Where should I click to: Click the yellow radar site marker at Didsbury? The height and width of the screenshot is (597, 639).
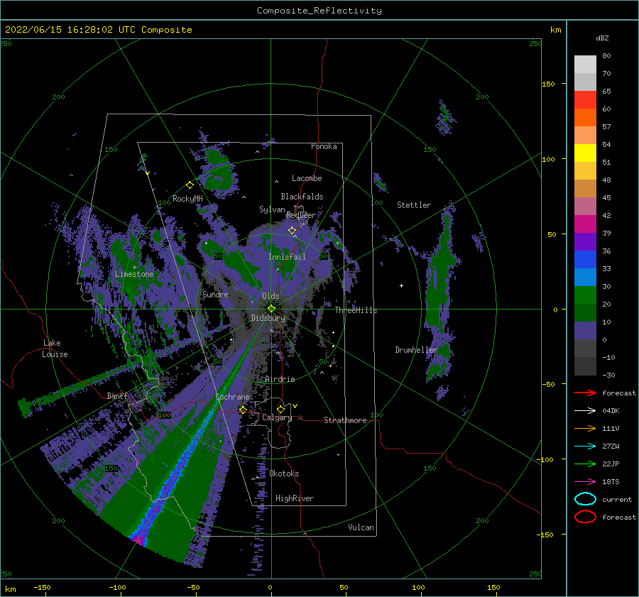[271, 309]
